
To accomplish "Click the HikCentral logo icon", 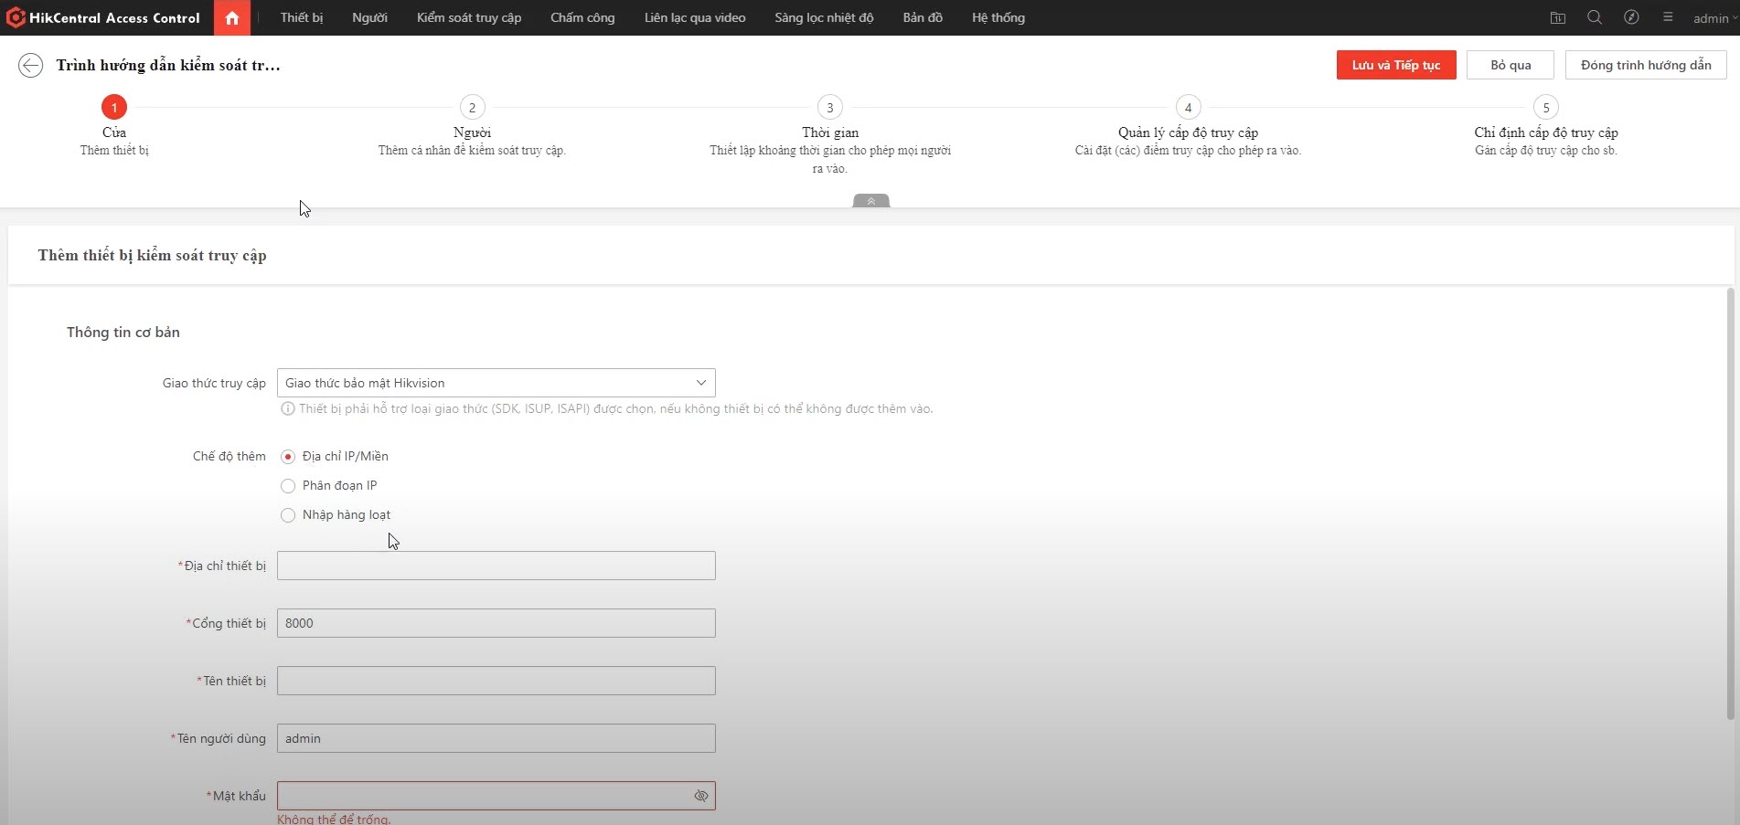I will [x=16, y=17].
